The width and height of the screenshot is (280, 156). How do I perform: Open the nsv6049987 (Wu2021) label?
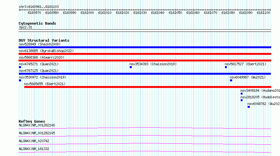pos(248,77)
